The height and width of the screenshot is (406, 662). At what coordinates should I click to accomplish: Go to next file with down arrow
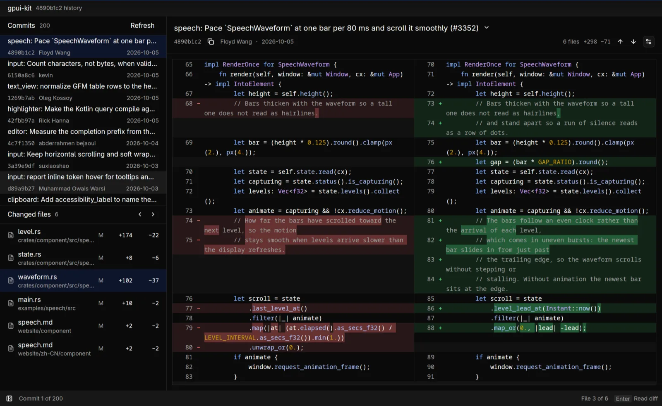[x=633, y=42]
